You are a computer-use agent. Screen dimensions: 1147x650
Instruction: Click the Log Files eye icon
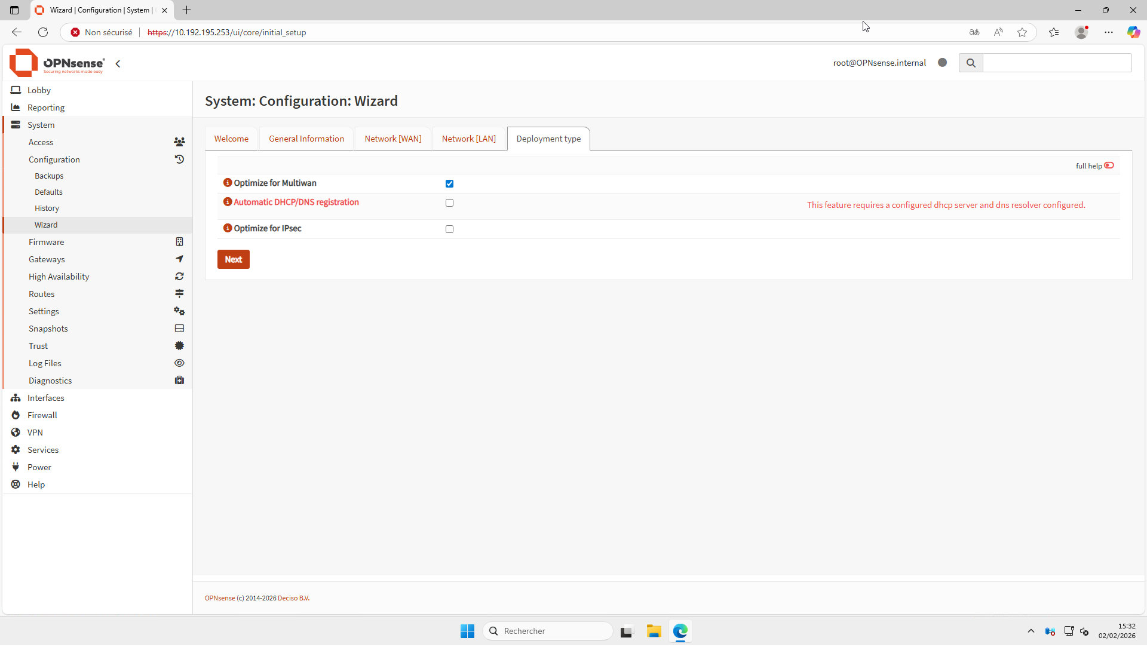179,363
